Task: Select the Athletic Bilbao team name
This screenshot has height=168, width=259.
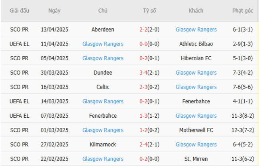Action: 196,44
